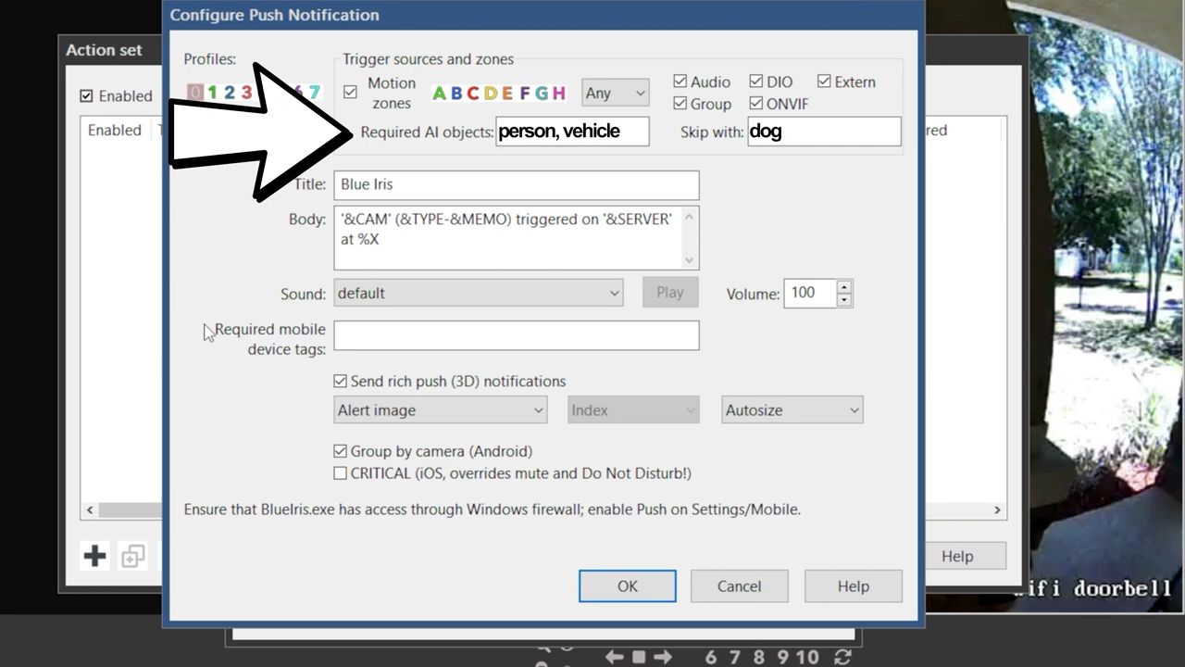Select profile 0 in Profiles row

194,92
